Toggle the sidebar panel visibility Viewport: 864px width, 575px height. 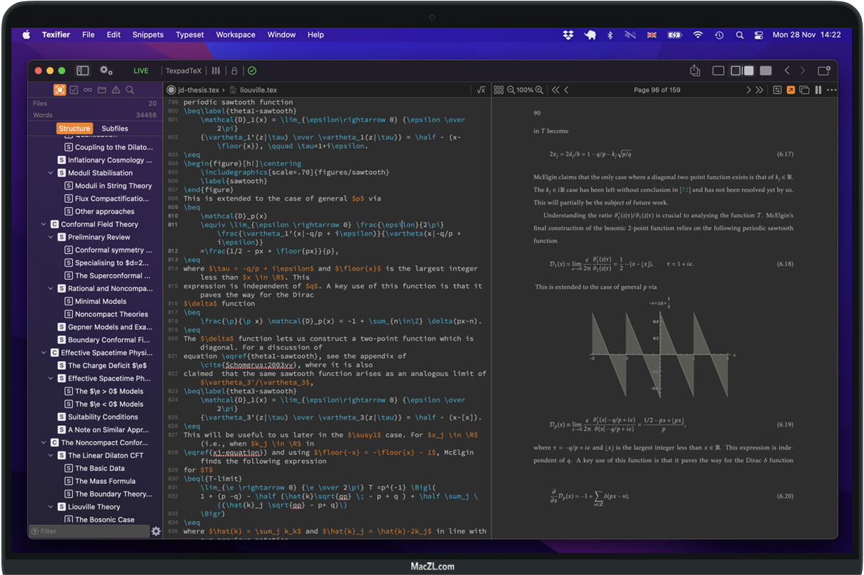[83, 71]
